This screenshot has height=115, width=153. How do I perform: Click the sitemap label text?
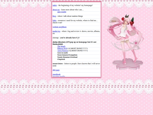pos(56,38)
